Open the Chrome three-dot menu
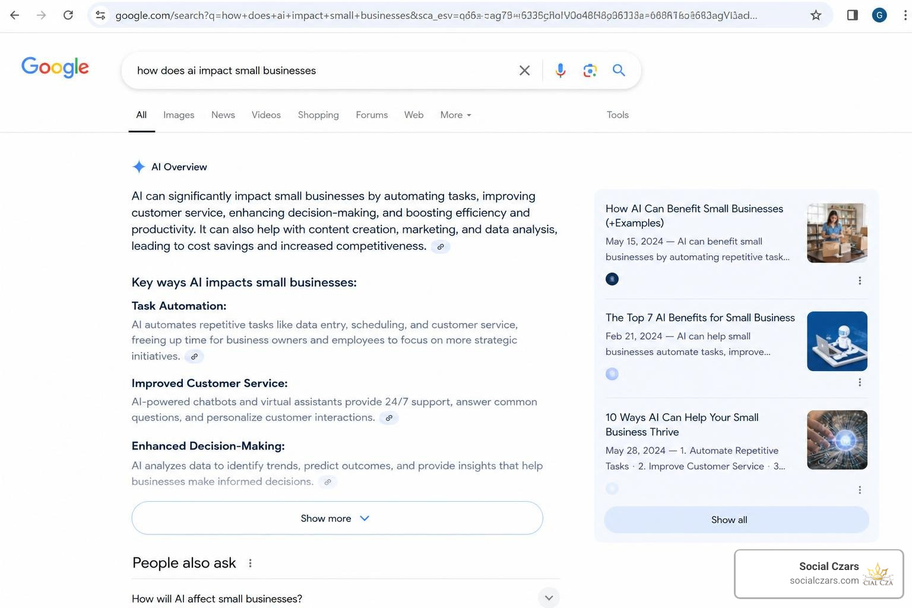The image size is (912, 608). tap(905, 15)
